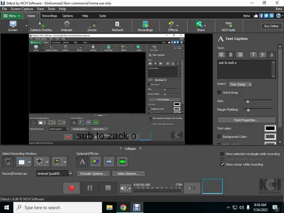Stop the recording
Screen dimensions: 284x213
pos(108,188)
